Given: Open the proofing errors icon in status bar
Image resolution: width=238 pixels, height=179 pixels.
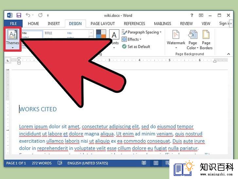Looking at the screenshot, I should click(x=60, y=163).
